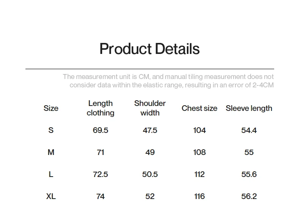Viewport: 300px width, 207px height.
Task: Click the Product Details heading
Action: click(150, 49)
